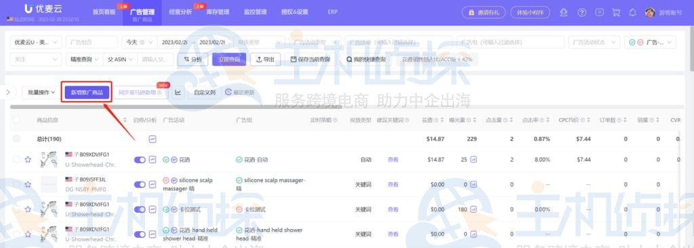The height and width of the screenshot is (248, 694).
Task: Star the B09JSFF3JL product row
Action: click(x=28, y=184)
